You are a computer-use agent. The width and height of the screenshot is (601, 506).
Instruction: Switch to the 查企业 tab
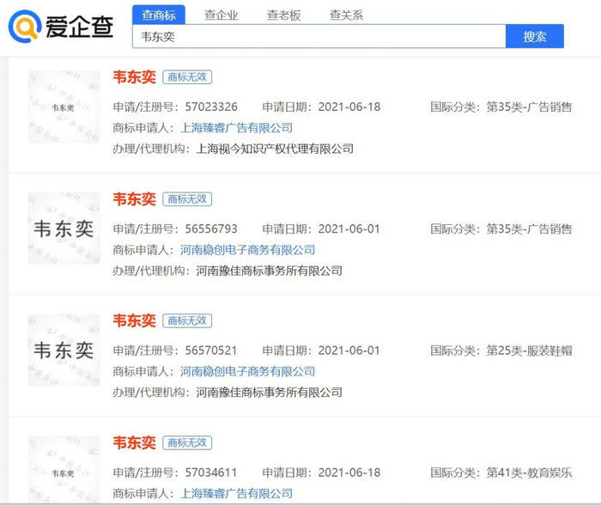tap(221, 15)
